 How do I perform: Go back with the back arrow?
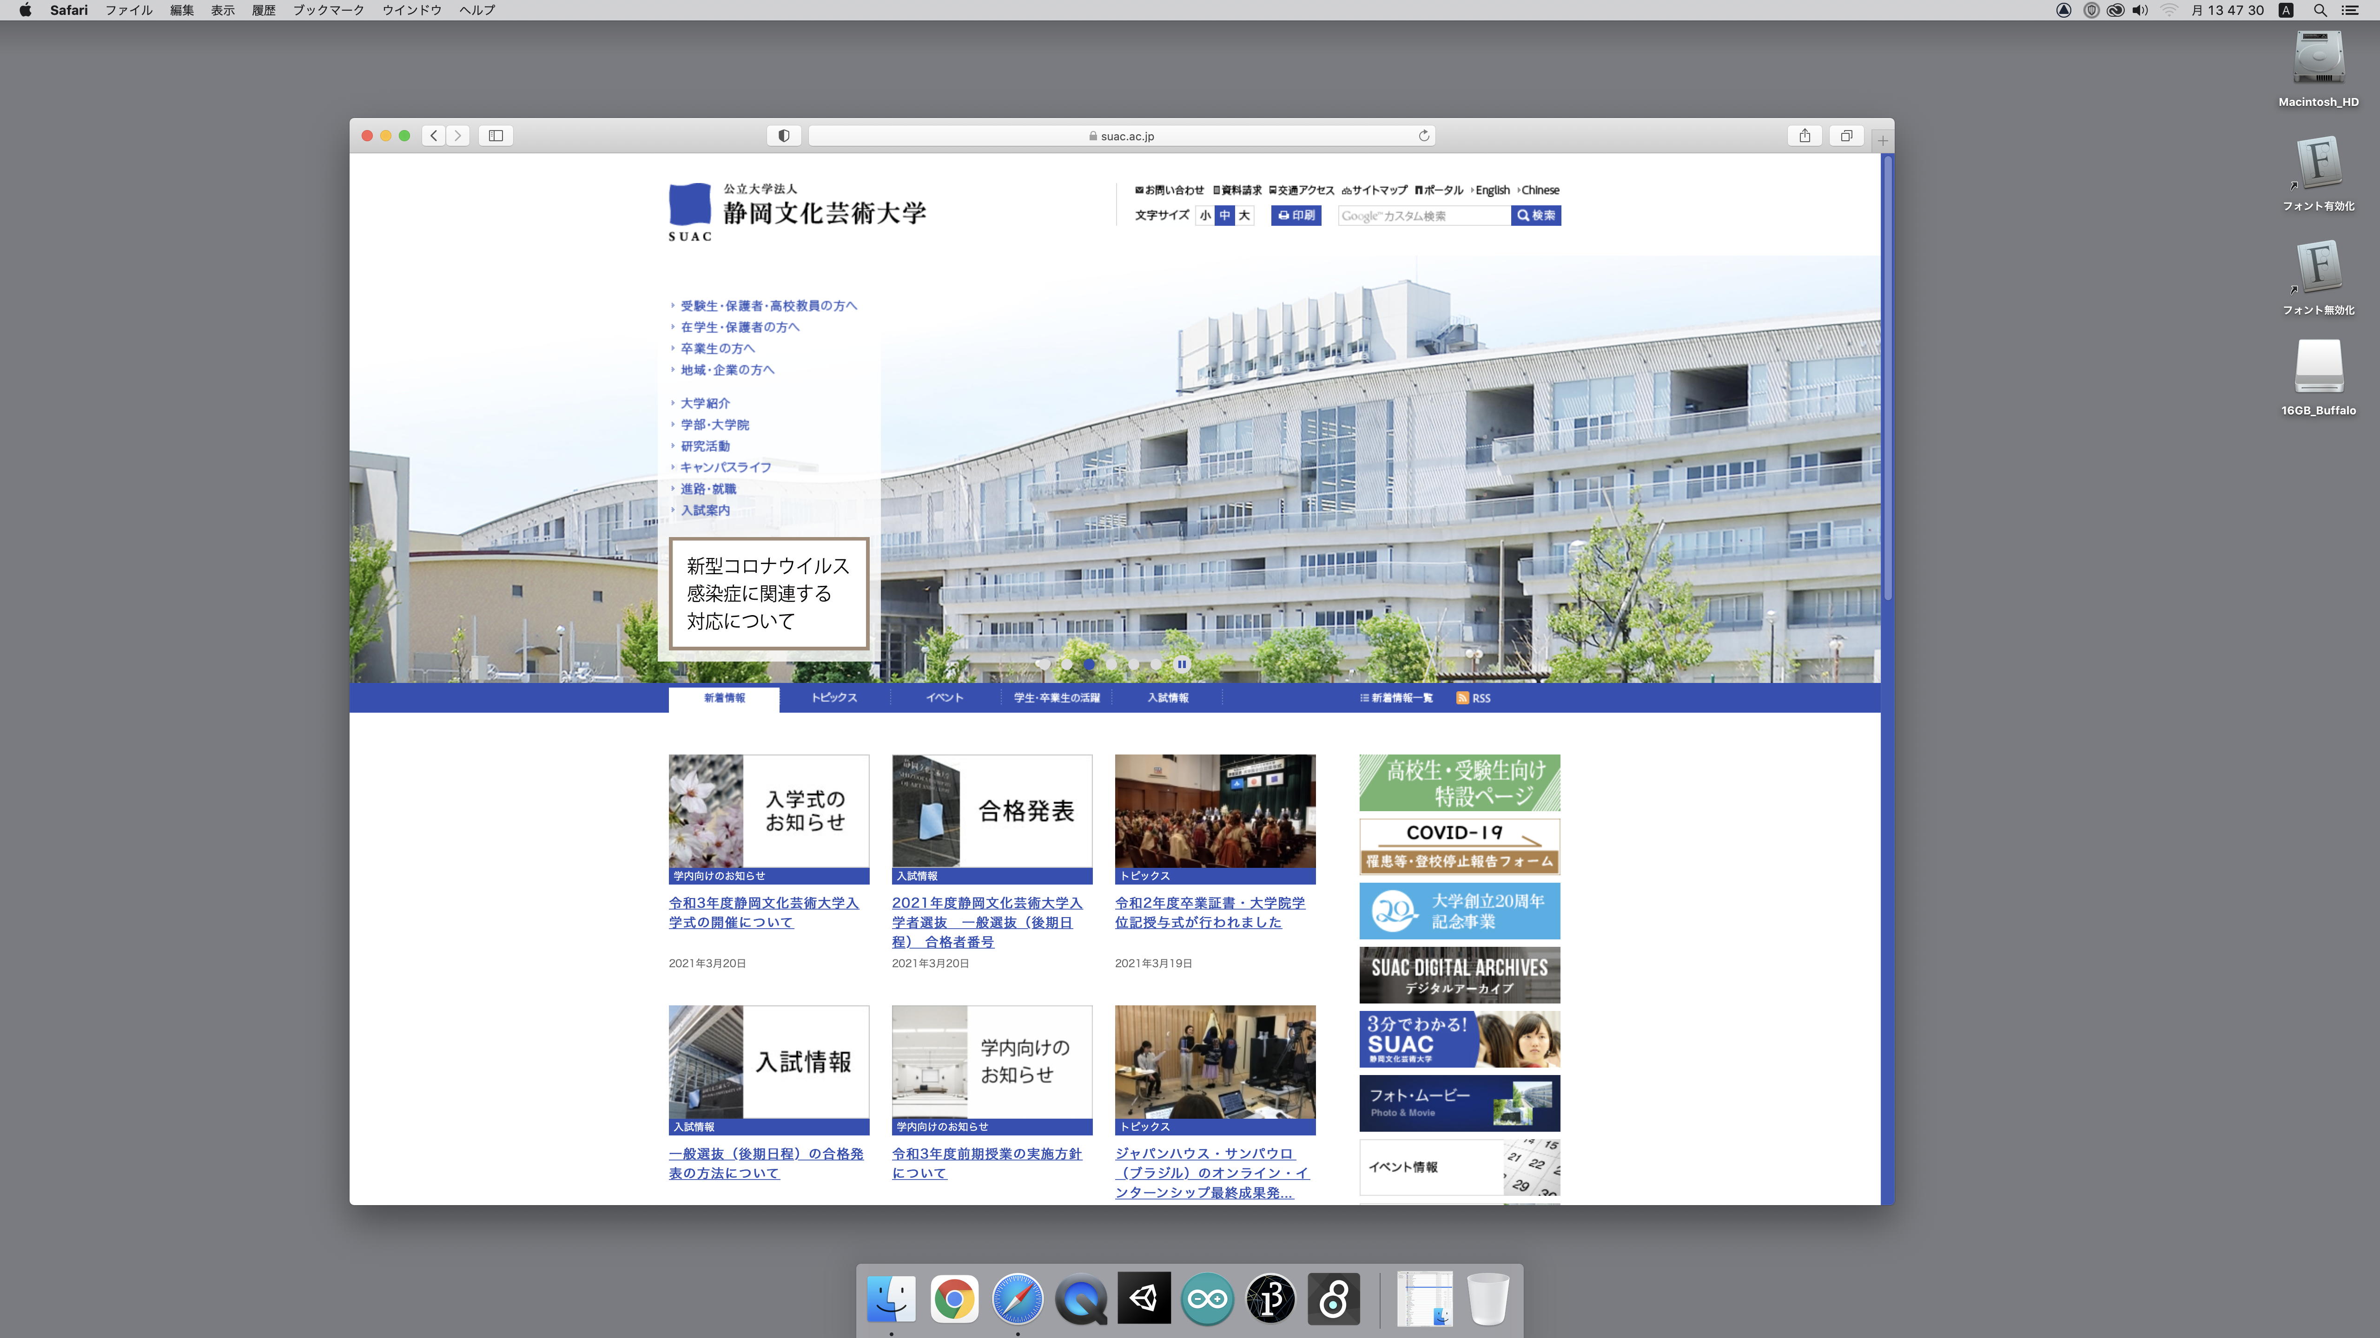click(434, 136)
